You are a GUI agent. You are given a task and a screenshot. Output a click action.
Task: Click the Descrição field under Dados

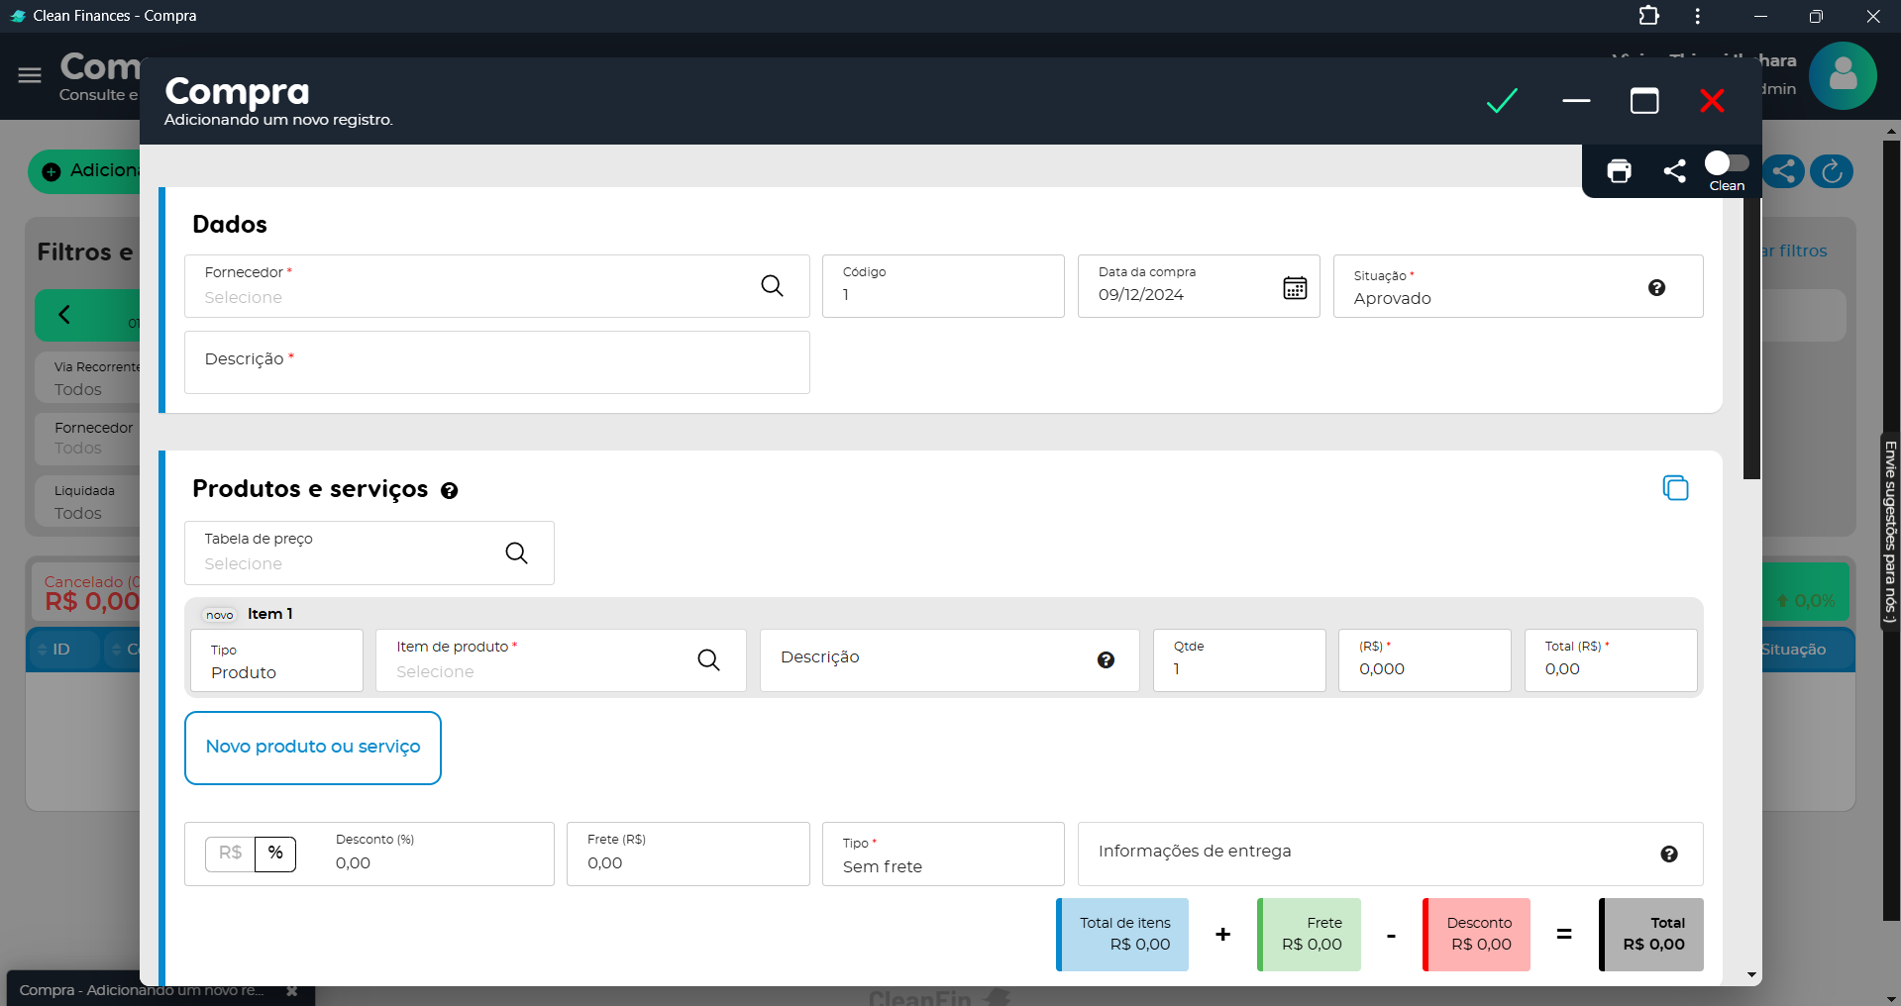coord(496,362)
